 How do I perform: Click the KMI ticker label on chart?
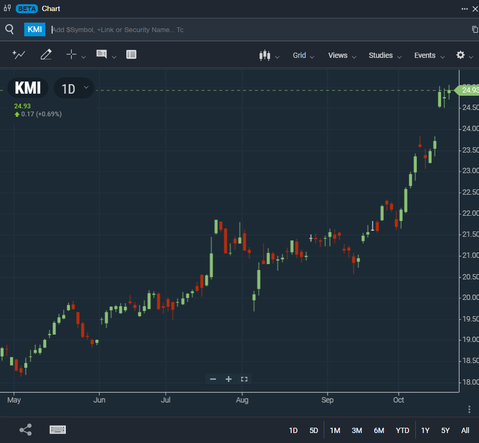(x=28, y=88)
